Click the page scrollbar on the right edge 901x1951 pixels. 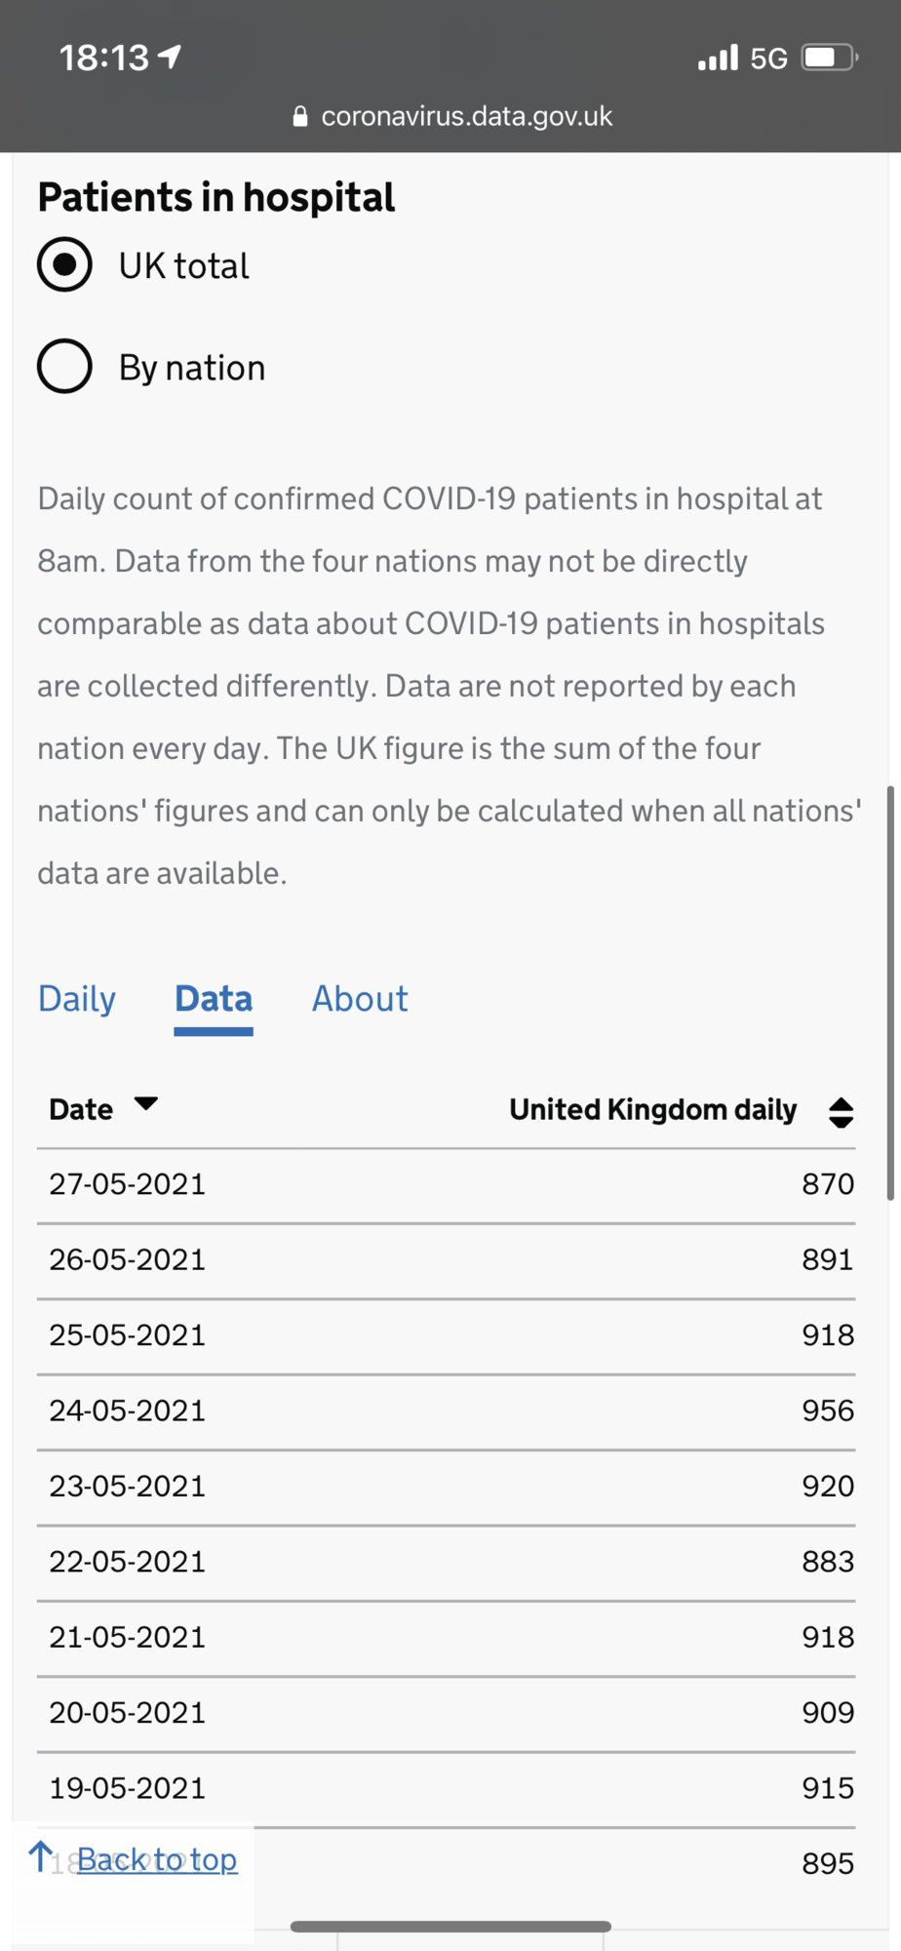point(890,992)
